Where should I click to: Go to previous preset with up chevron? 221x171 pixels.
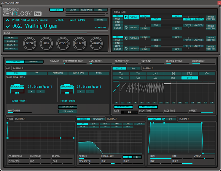pyautogui.click(x=7, y=20)
